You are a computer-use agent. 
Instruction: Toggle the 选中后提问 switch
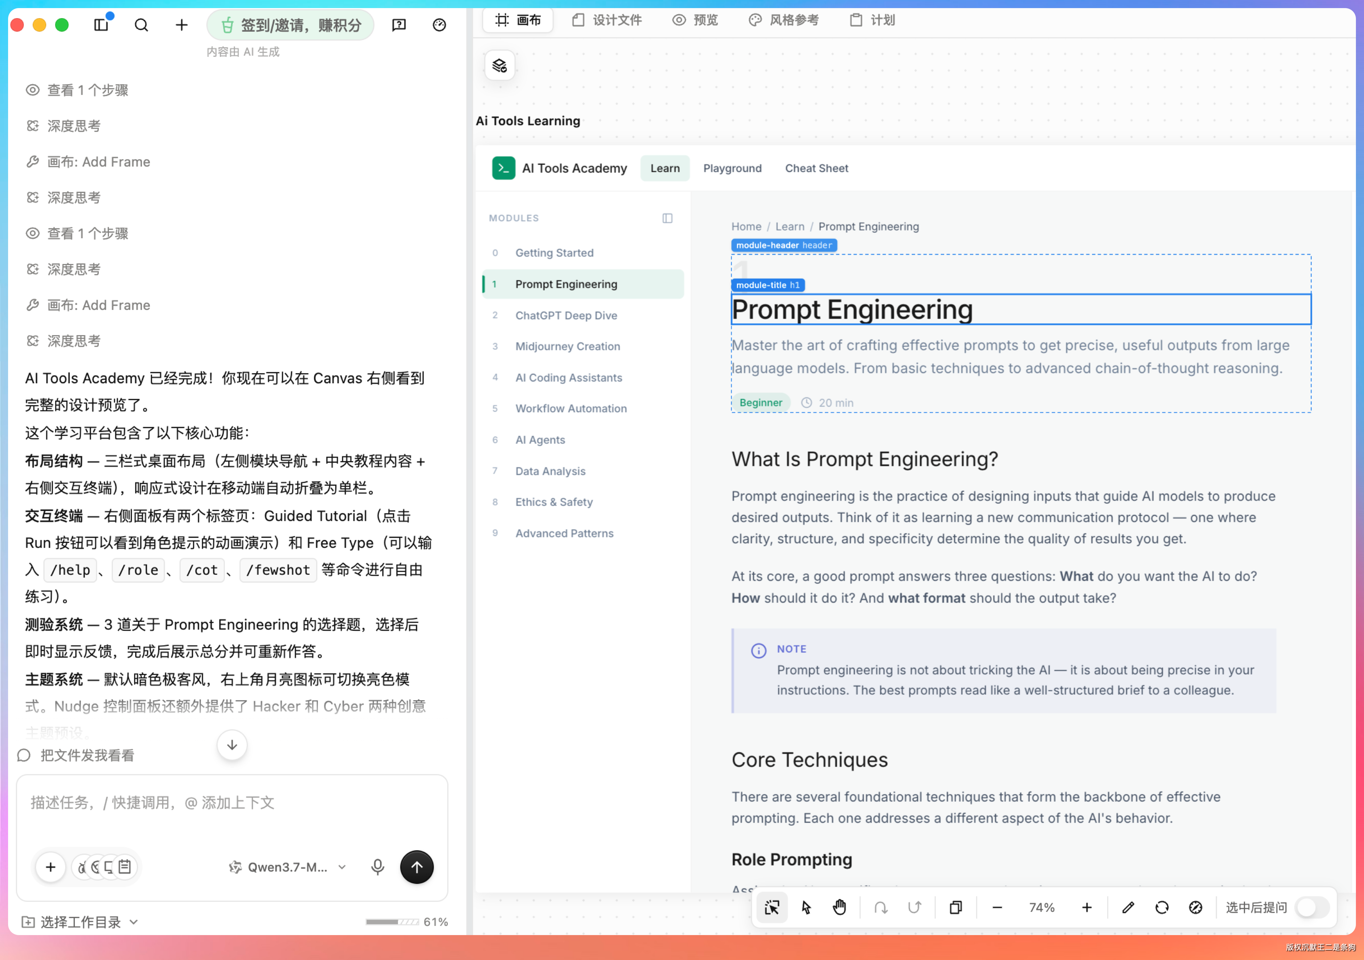1312,907
